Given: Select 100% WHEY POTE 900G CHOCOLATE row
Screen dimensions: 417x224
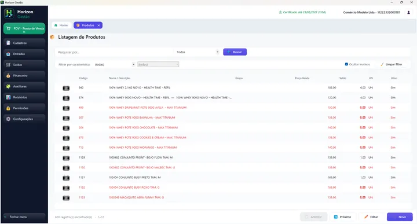Looking at the screenshot, I should (x=232, y=127).
